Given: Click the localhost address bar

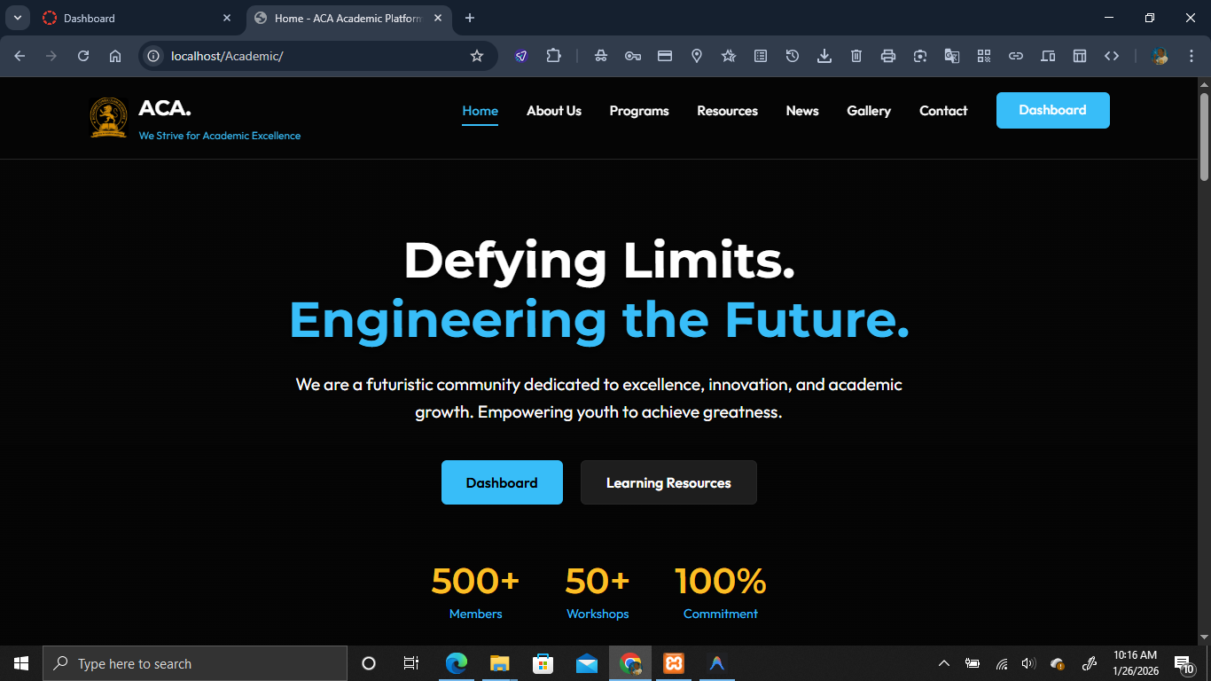Looking at the screenshot, I should point(310,56).
